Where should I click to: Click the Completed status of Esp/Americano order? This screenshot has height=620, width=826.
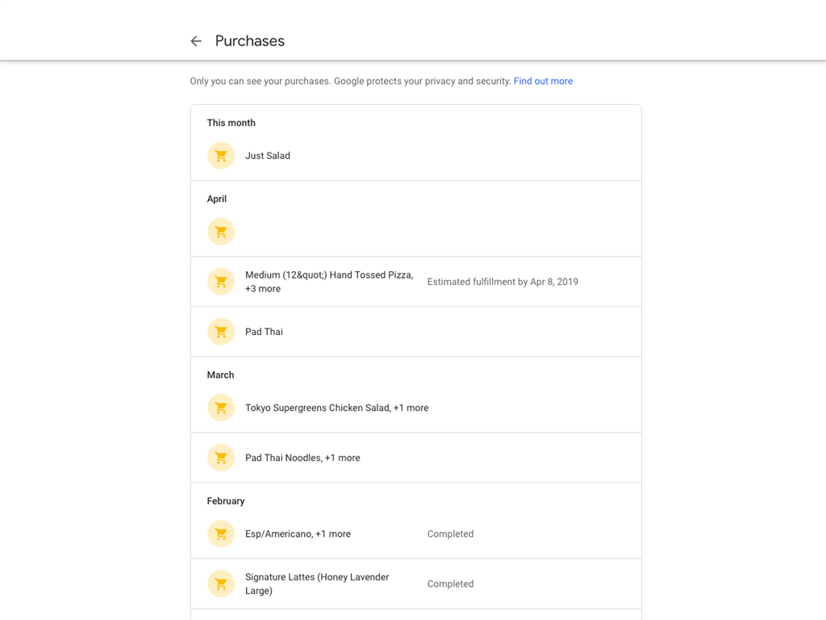(450, 534)
